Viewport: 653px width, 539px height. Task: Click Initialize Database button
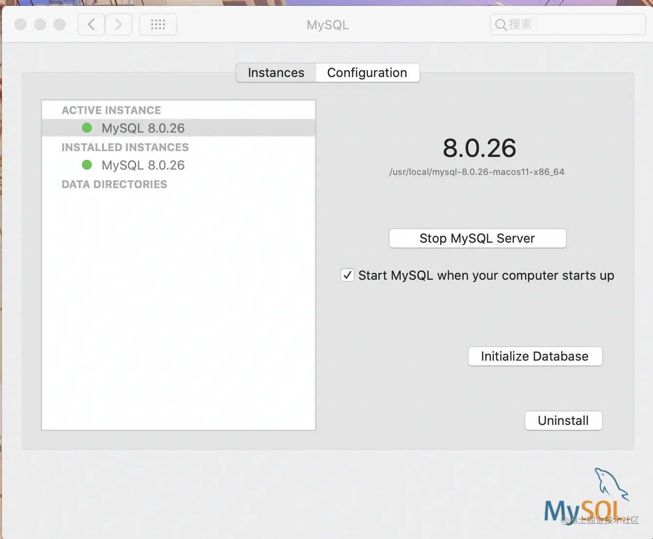(535, 356)
